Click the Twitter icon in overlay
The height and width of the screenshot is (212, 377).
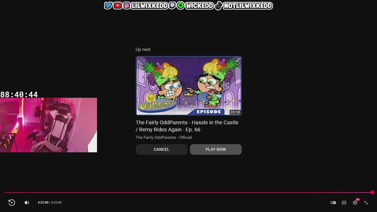[108, 5]
